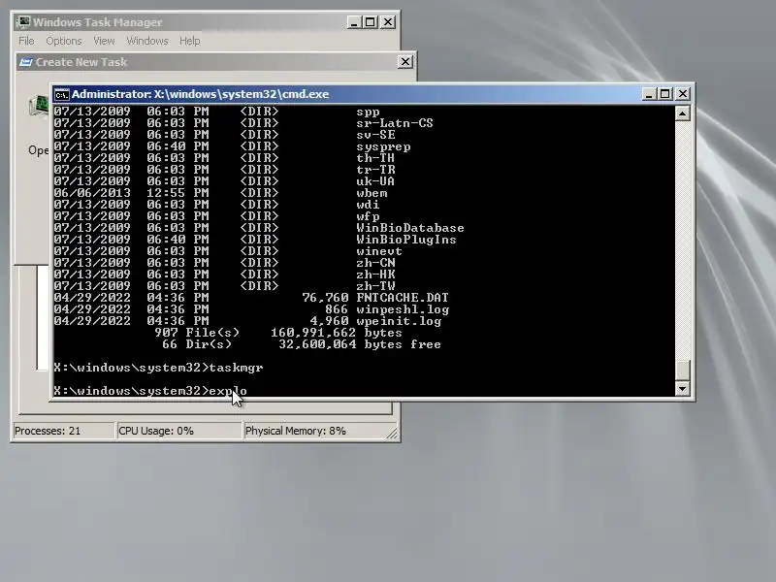Click the cmd scrollbar thumb
This screenshot has height=582, width=776.
[683, 371]
